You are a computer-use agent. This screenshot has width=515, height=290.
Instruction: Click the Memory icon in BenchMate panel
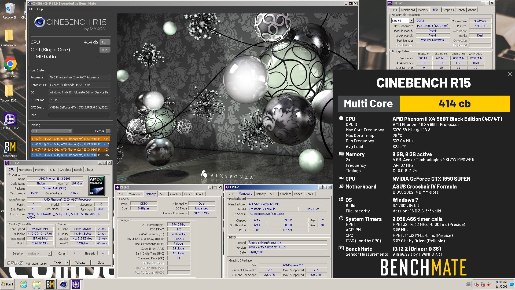pyautogui.click(x=341, y=154)
